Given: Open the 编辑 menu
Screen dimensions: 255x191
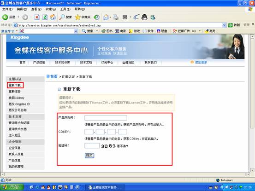Looking at the screenshot, I should pyautogui.click(x=22, y=9).
